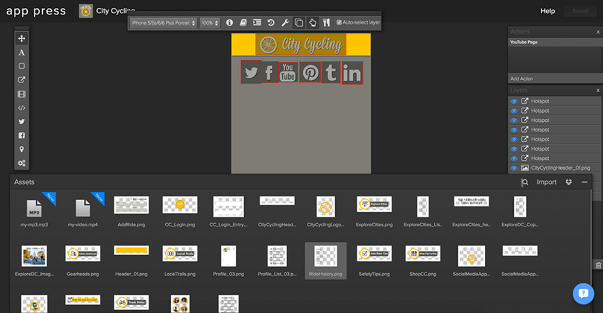Screen dimensions: 603x313
Task: Click the Saved button
Action: 580,11
